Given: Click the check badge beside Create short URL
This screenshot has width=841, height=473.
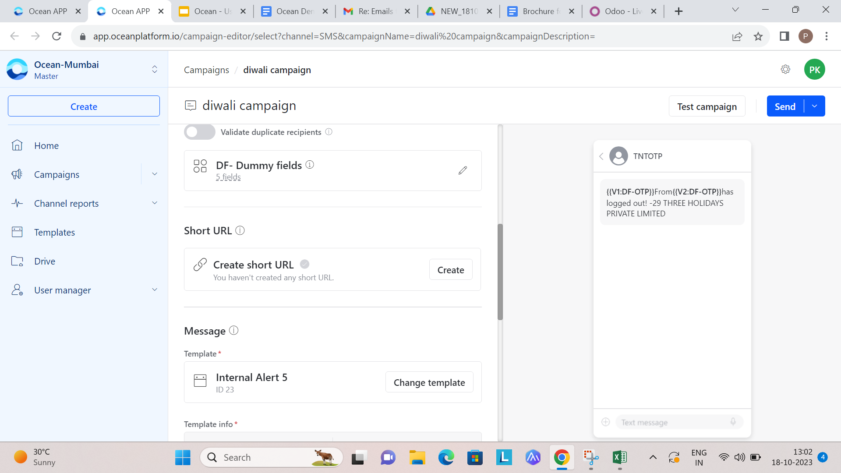Looking at the screenshot, I should click(305, 264).
